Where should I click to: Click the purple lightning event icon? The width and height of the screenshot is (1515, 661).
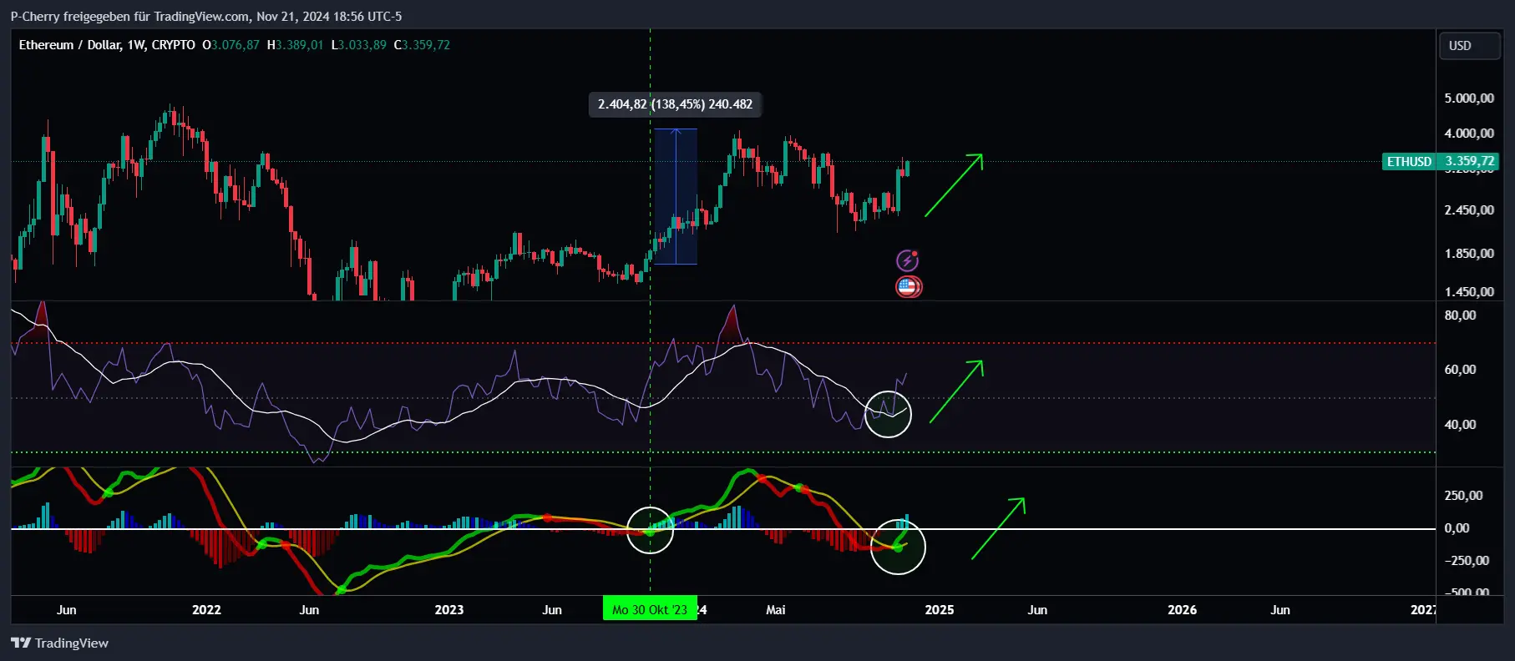(x=908, y=260)
